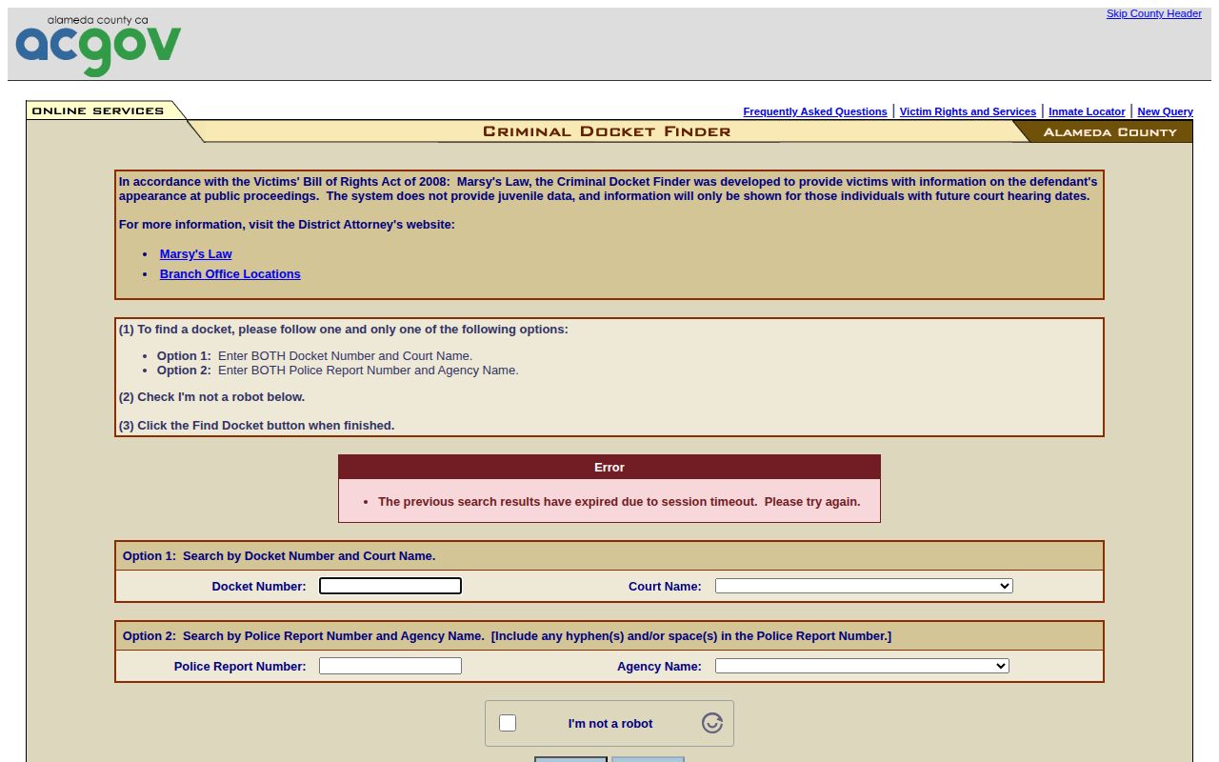This screenshot has height=762, width=1219.
Task: Click the Error heading bar
Action: click(609, 467)
